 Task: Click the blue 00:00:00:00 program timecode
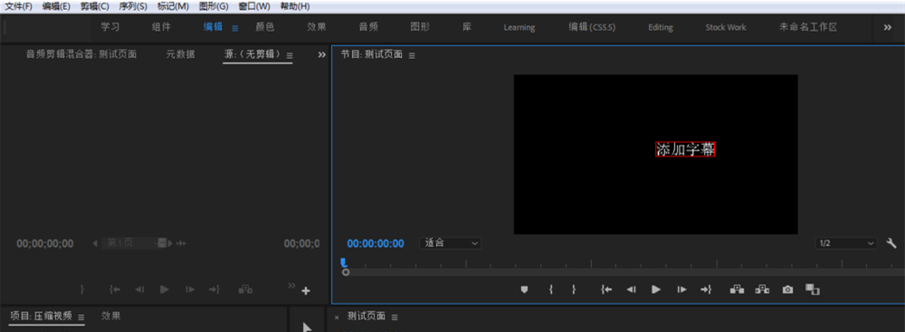[376, 243]
